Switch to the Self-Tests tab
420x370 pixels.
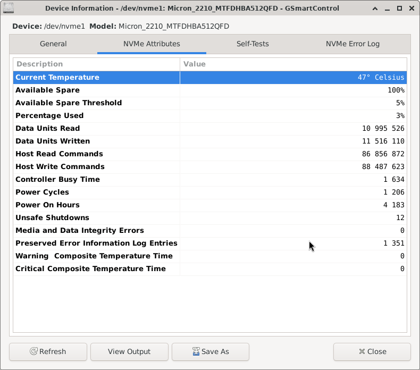click(x=253, y=44)
